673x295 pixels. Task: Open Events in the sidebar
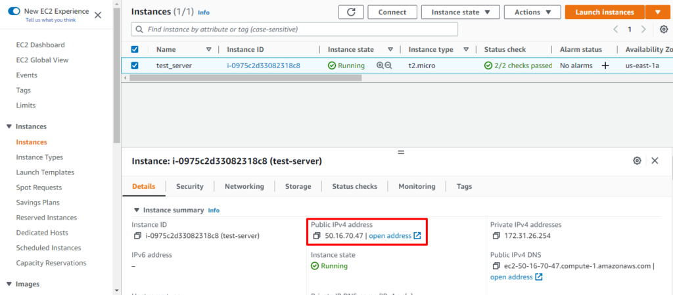(x=26, y=75)
